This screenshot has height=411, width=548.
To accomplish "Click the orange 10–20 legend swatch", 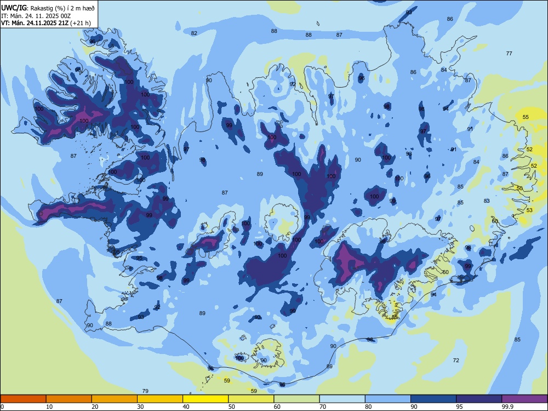I will tap(69, 399).
